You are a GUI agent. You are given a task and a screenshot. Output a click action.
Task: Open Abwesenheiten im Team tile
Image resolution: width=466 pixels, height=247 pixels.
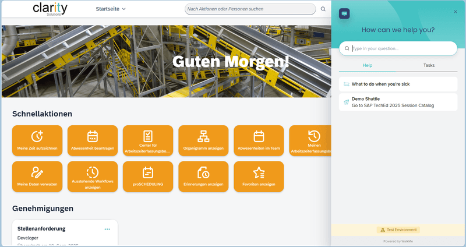(259, 141)
